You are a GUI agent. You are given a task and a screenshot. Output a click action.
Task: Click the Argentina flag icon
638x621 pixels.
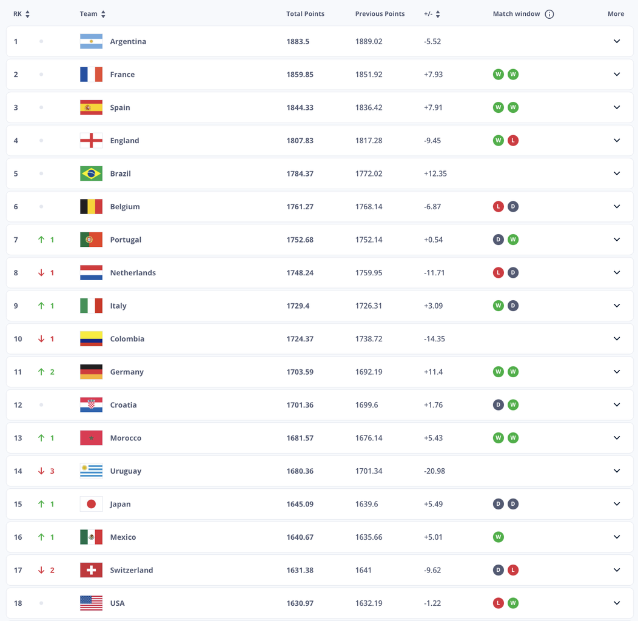(x=91, y=41)
